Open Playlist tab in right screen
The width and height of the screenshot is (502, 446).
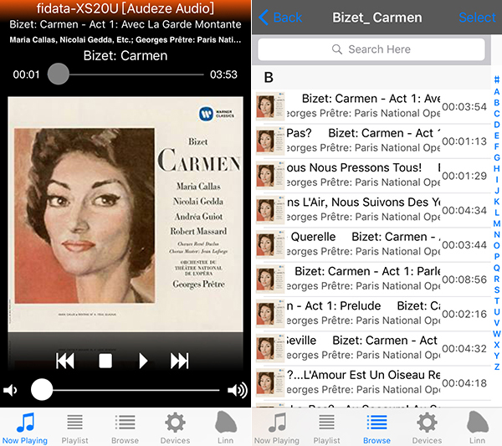point(326,428)
